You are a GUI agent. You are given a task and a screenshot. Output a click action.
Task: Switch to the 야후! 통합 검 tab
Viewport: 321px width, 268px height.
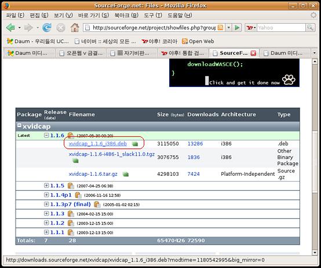(x=183, y=53)
